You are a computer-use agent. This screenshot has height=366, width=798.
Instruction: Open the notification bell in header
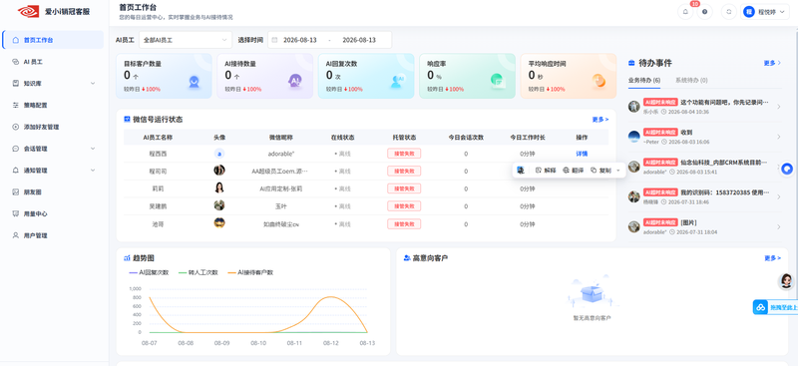pyautogui.click(x=685, y=12)
